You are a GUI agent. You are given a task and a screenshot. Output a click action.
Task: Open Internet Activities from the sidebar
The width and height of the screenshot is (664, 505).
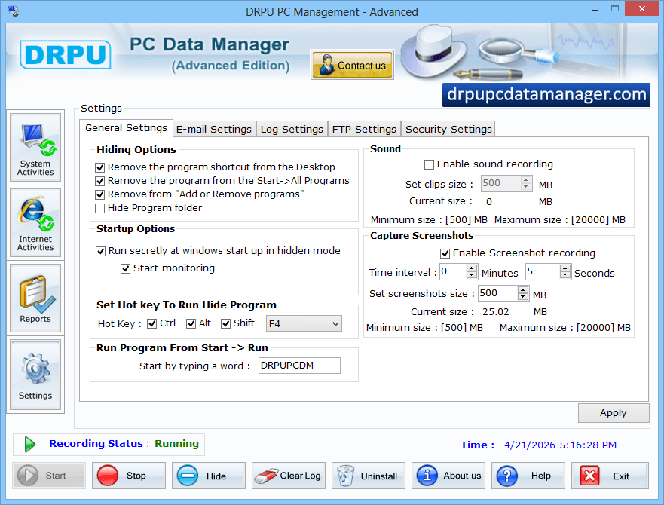(35, 223)
